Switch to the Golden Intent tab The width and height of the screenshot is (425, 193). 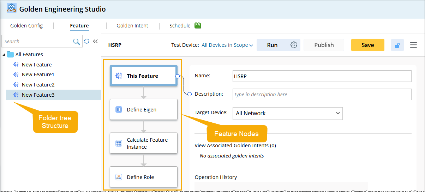[132, 26]
